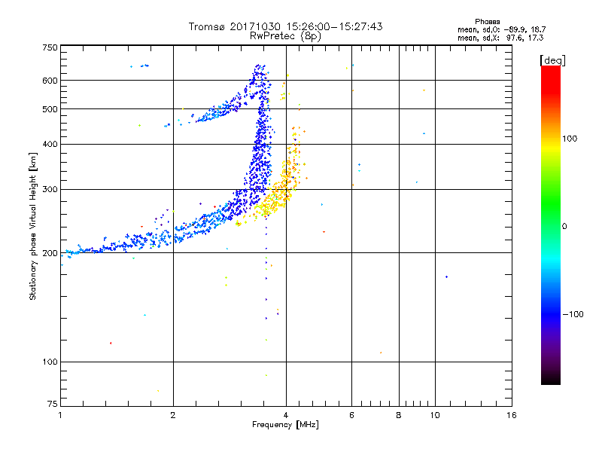602x452 pixels.
Task: Click the x-axis label '2'
Action: click(x=173, y=415)
